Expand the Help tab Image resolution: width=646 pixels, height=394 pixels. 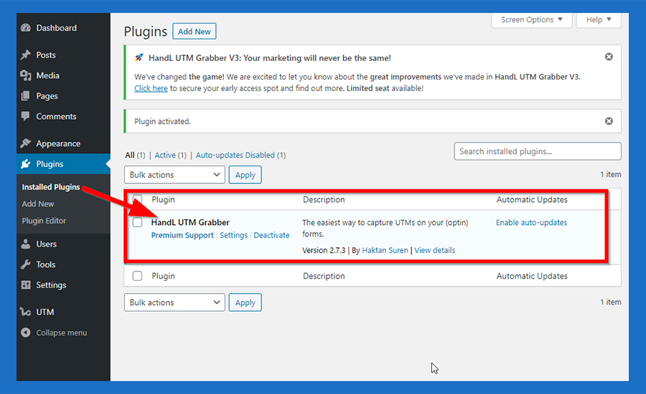point(599,20)
